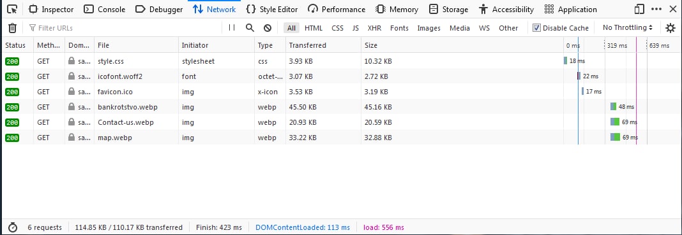The width and height of the screenshot is (682, 235).
Task: Sort by the Size column header
Action: (462, 45)
